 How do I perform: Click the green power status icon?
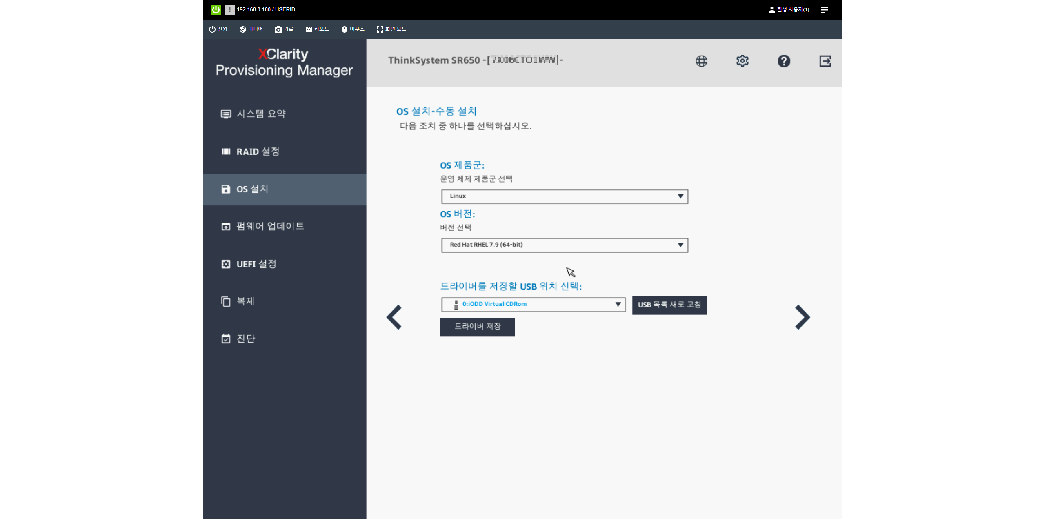(216, 9)
